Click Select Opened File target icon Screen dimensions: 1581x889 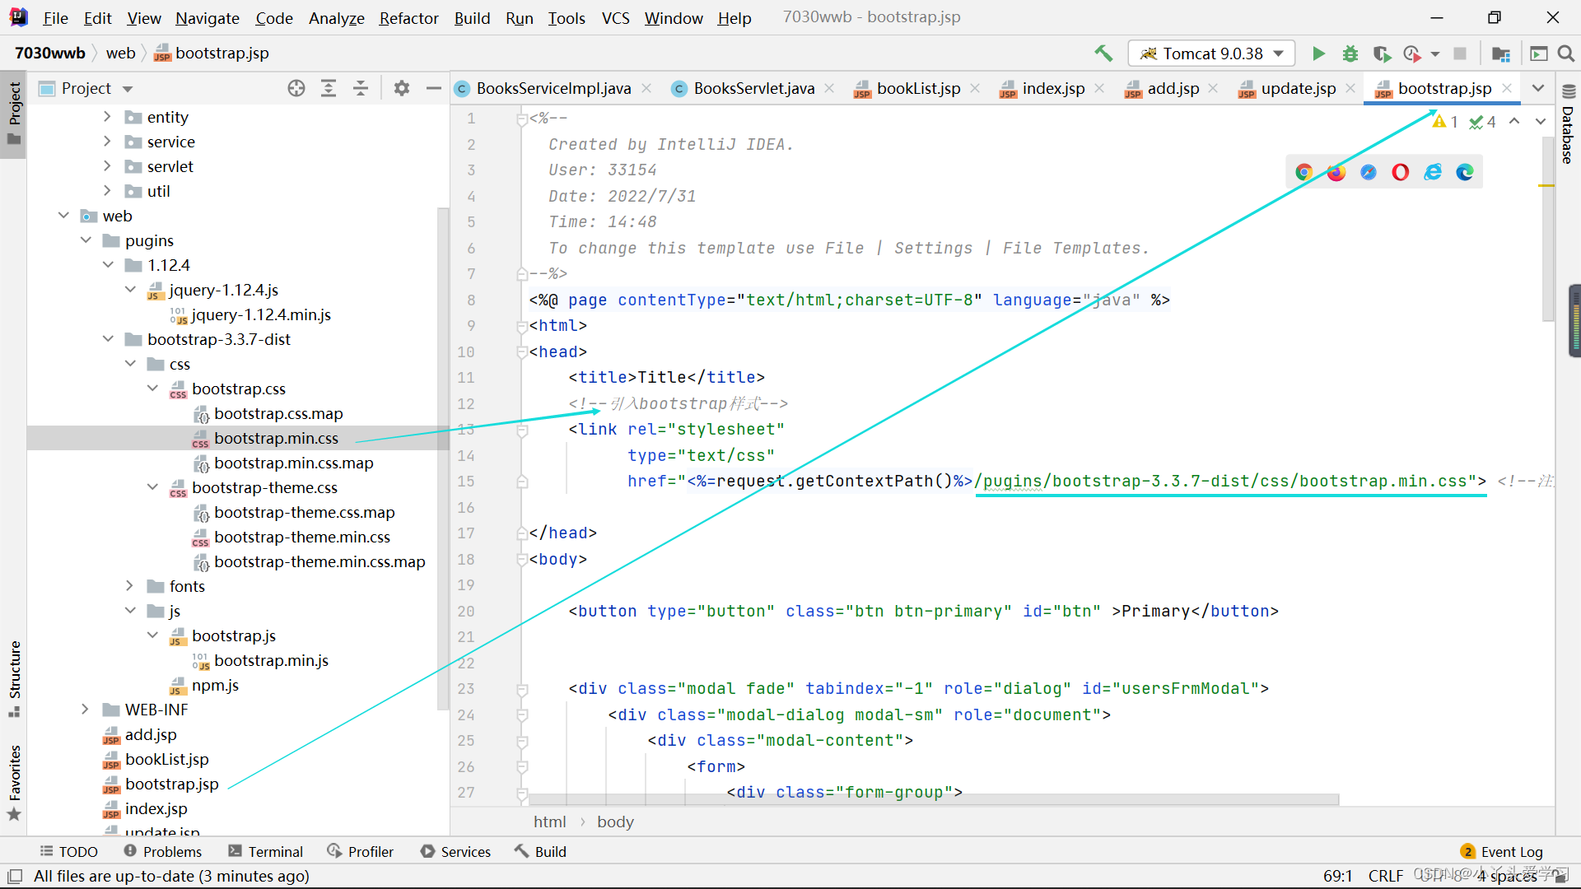296,88
